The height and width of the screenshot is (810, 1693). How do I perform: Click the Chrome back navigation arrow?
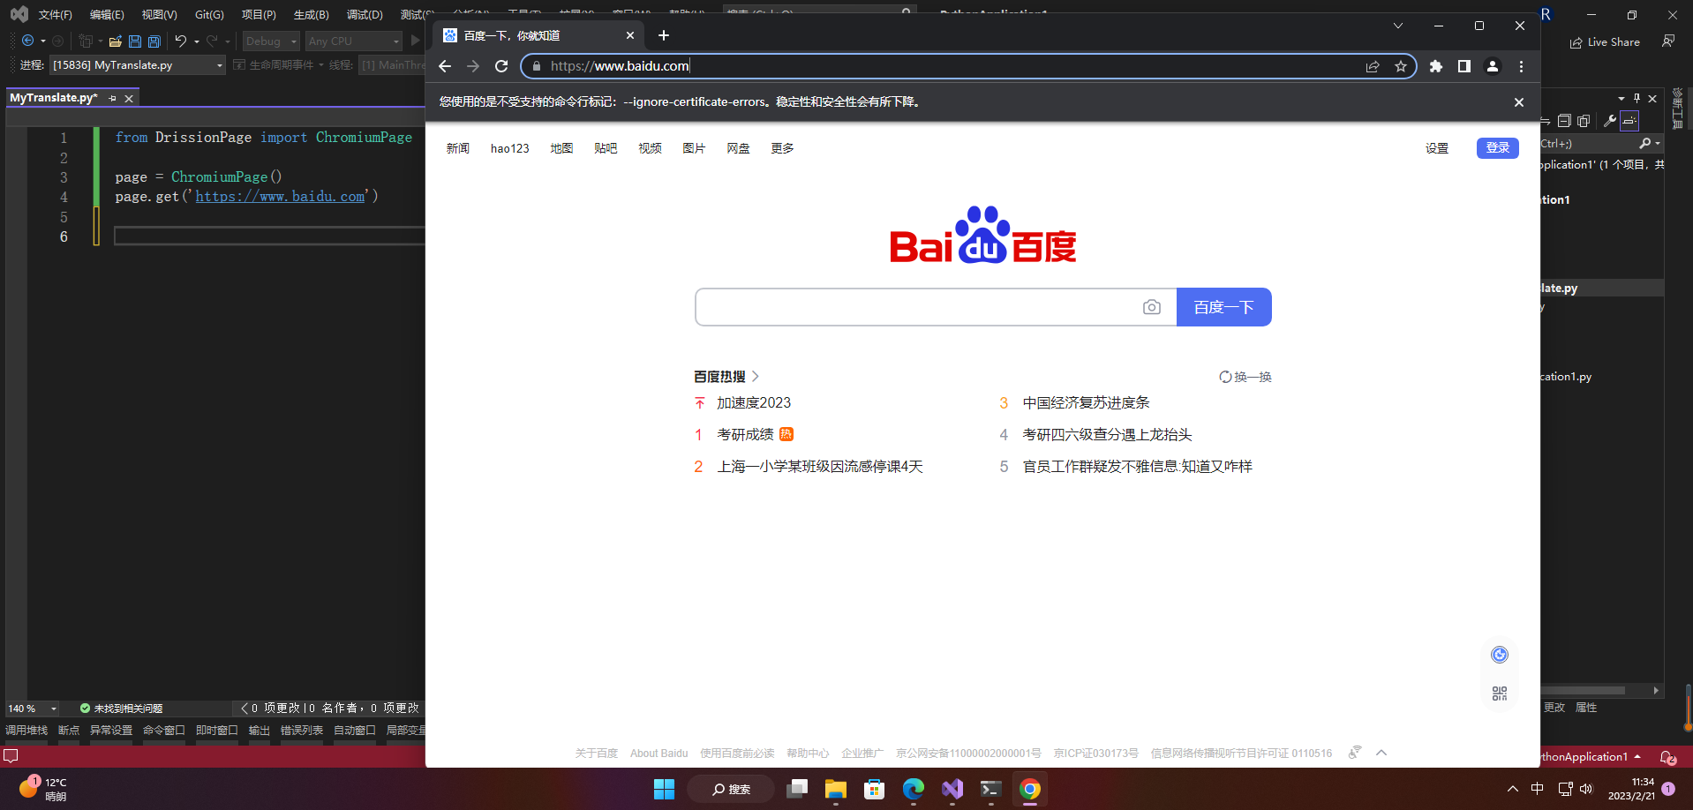coord(445,66)
